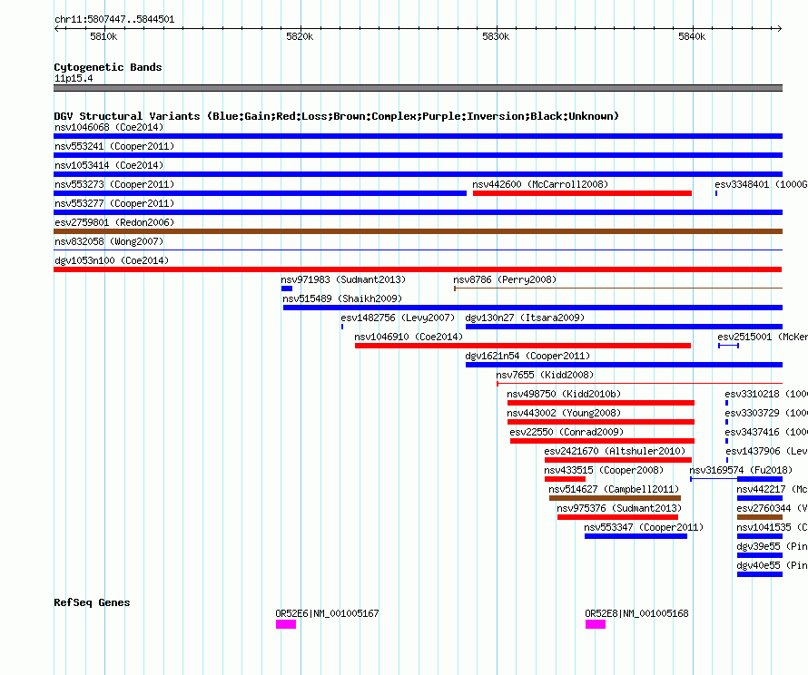Open gene label OR52E6|NM_001005167
This screenshot has height=675, width=808.
pos(327,613)
